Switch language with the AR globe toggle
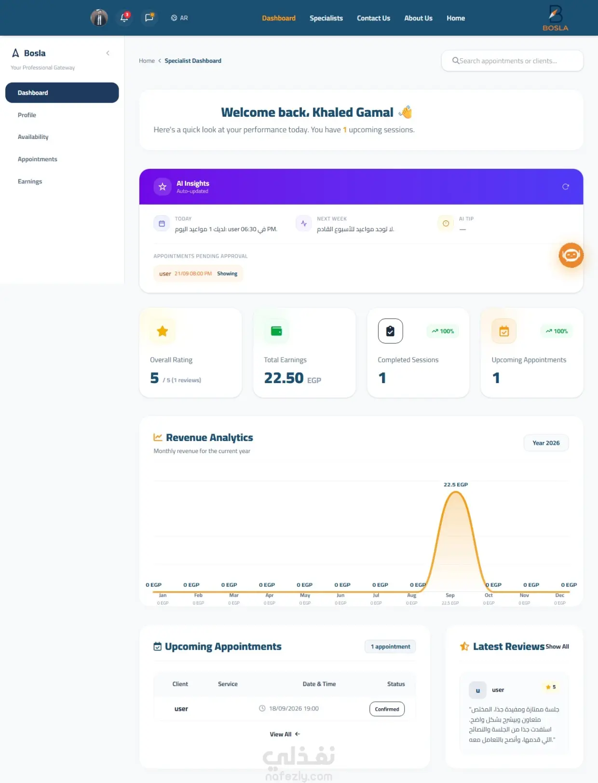 (179, 18)
